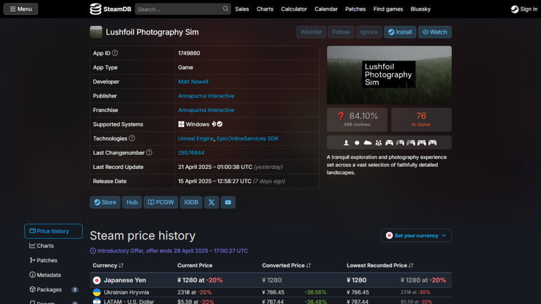The image size is (541, 304).
Task: Click the Follow button
Action: (341, 32)
